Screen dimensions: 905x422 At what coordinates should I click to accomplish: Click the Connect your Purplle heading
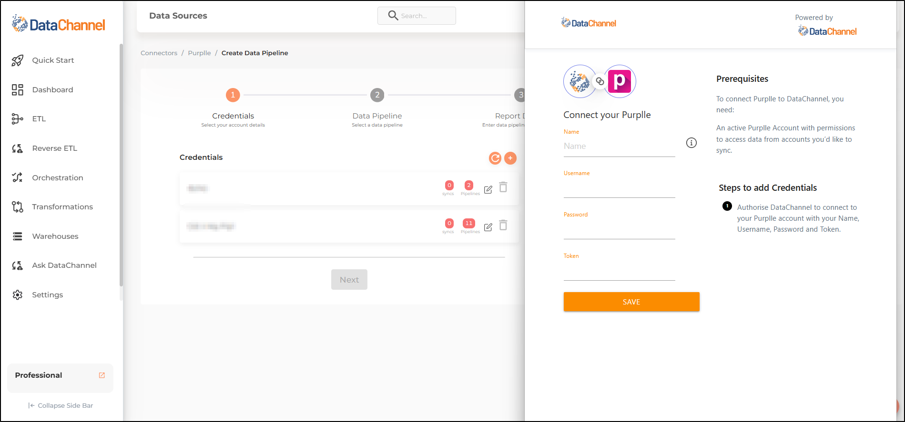[x=607, y=115]
